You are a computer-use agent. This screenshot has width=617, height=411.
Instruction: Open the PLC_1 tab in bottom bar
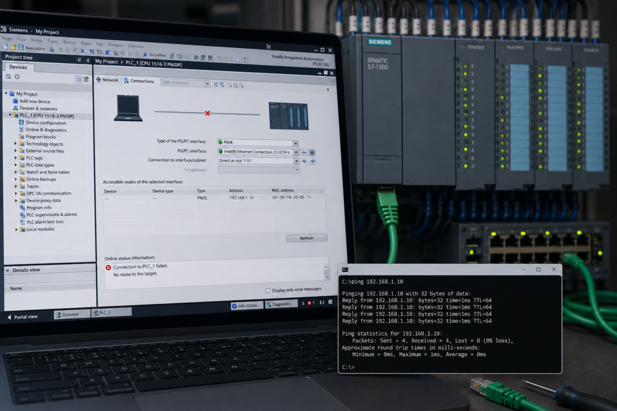click(x=111, y=313)
